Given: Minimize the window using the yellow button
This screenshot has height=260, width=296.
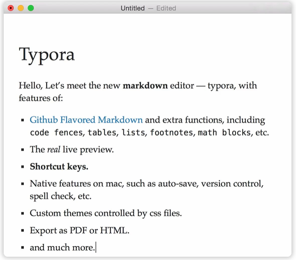Looking at the screenshot, I should pyautogui.click(x=21, y=8).
